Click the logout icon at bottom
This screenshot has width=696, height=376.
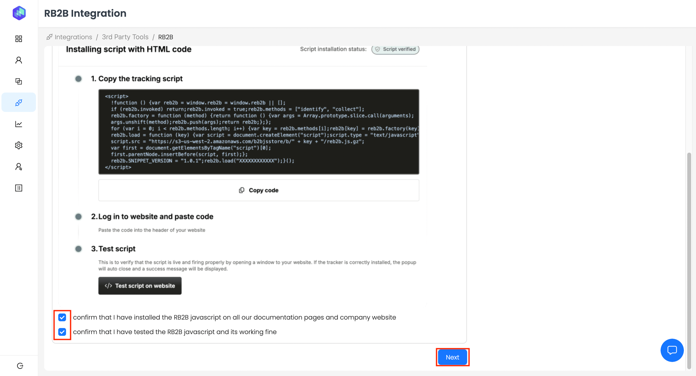pyautogui.click(x=20, y=366)
